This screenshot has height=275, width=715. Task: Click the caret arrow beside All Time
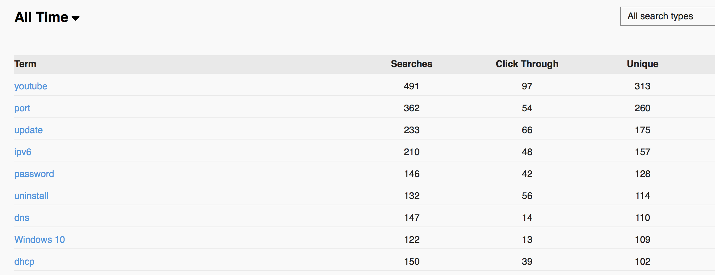76,19
